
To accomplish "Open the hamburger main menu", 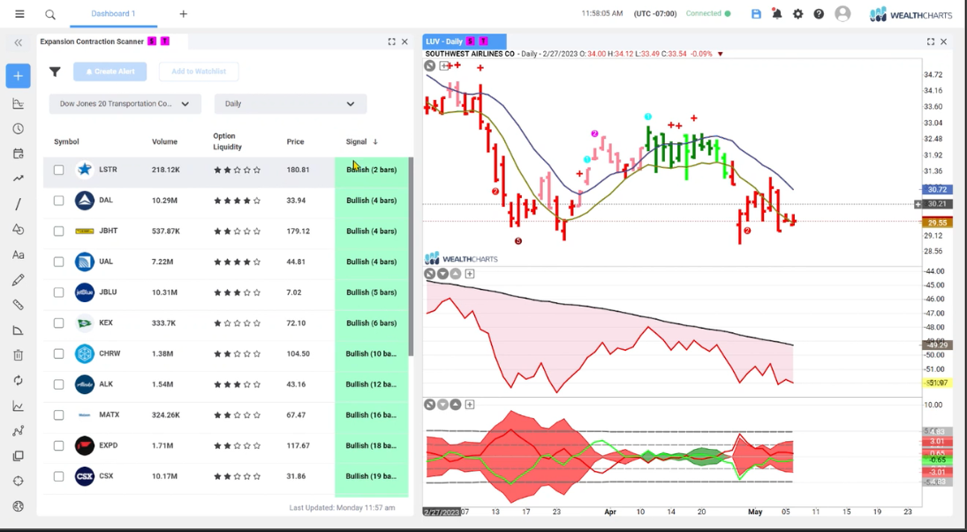I will pos(19,13).
